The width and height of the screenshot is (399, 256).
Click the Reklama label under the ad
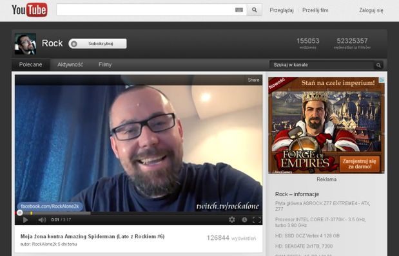(326, 179)
